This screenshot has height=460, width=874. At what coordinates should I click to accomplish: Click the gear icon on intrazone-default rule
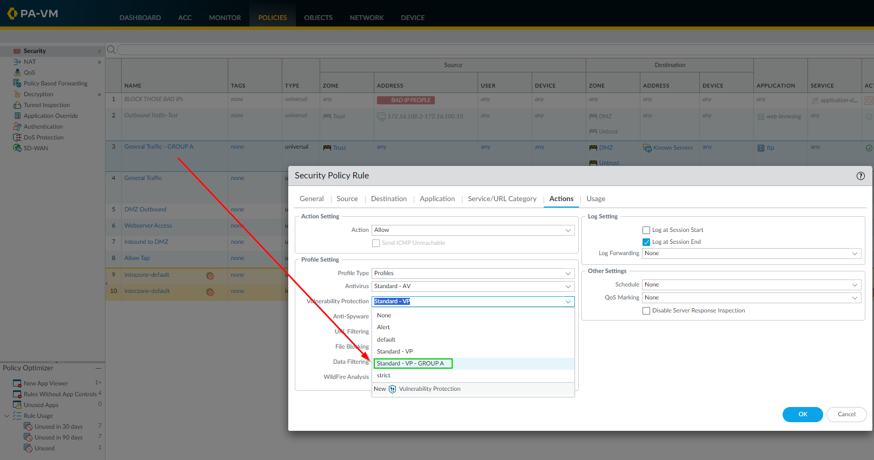click(x=210, y=276)
